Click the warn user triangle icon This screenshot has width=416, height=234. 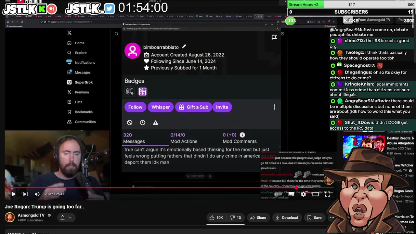[x=156, y=123]
